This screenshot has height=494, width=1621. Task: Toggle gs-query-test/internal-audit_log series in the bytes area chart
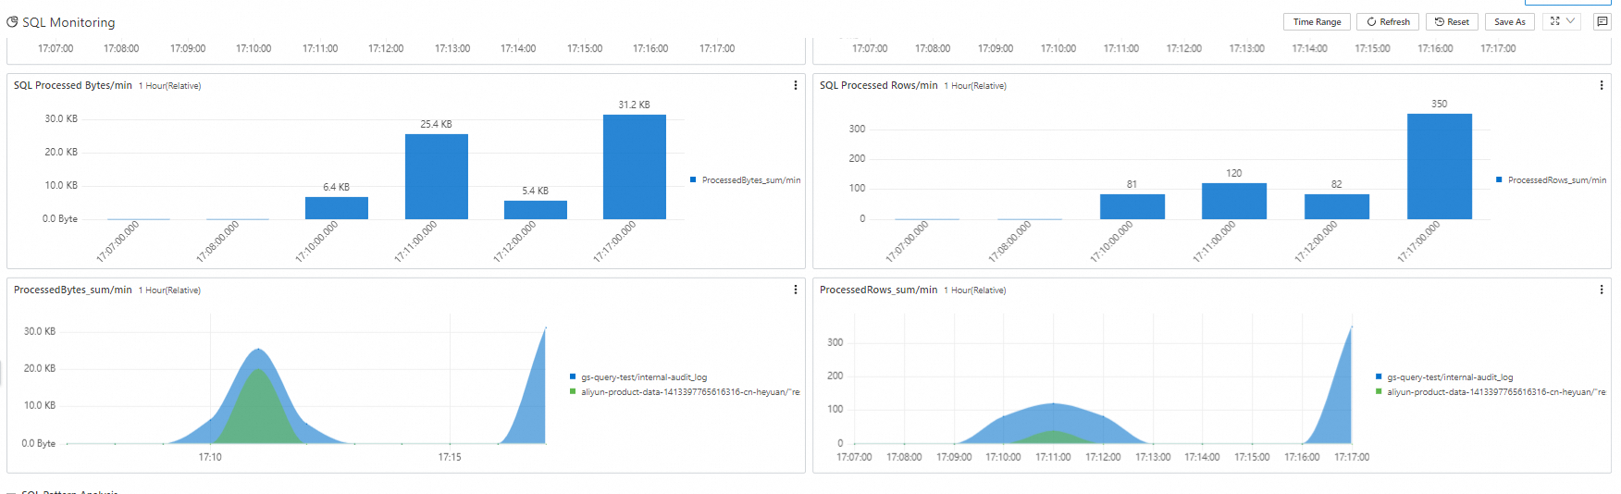pos(638,377)
